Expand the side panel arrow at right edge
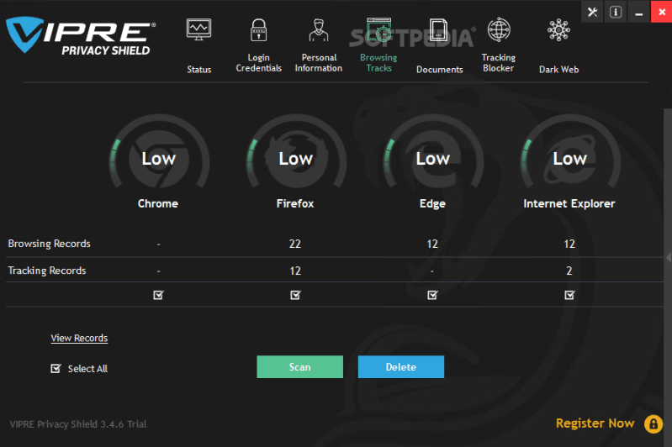This screenshot has height=447, width=672. click(669, 257)
